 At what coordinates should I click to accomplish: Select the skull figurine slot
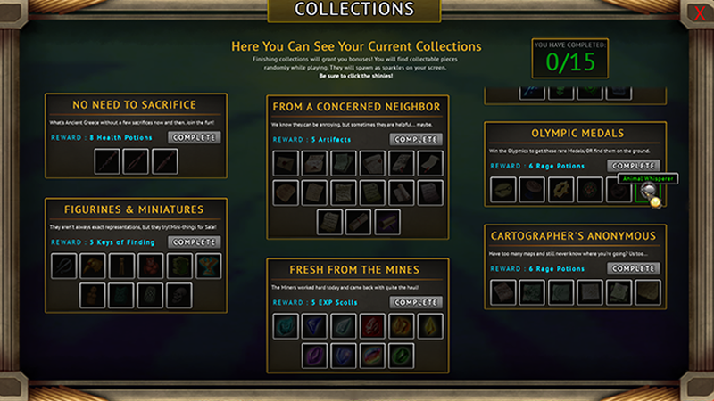click(179, 296)
